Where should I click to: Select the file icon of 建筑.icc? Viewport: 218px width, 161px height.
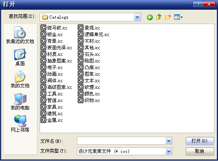43,113
